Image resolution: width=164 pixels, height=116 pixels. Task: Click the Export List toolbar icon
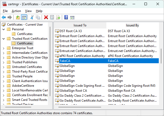click(x=58, y=17)
